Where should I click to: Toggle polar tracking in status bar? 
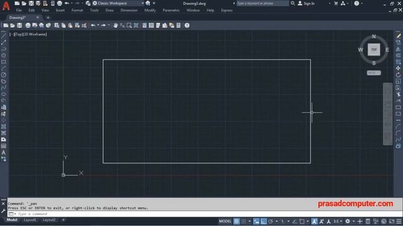pyautogui.click(x=271, y=222)
